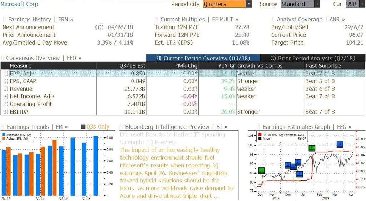Click Revenue estimate 25.773B cell
The image size is (366, 201).
pos(135,89)
